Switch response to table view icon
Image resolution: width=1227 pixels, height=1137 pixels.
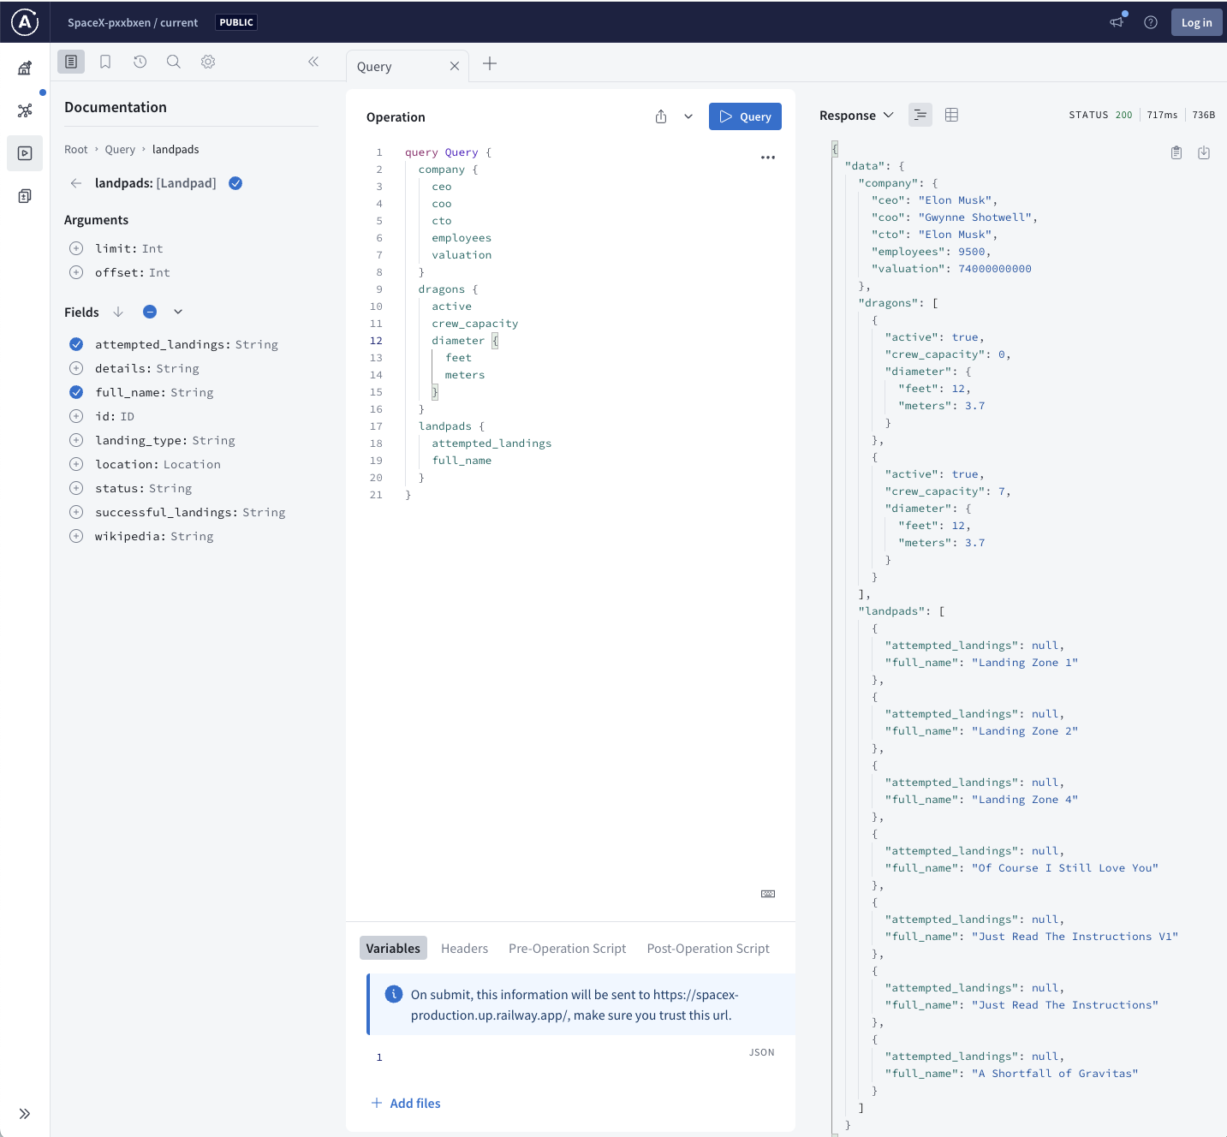951,115
